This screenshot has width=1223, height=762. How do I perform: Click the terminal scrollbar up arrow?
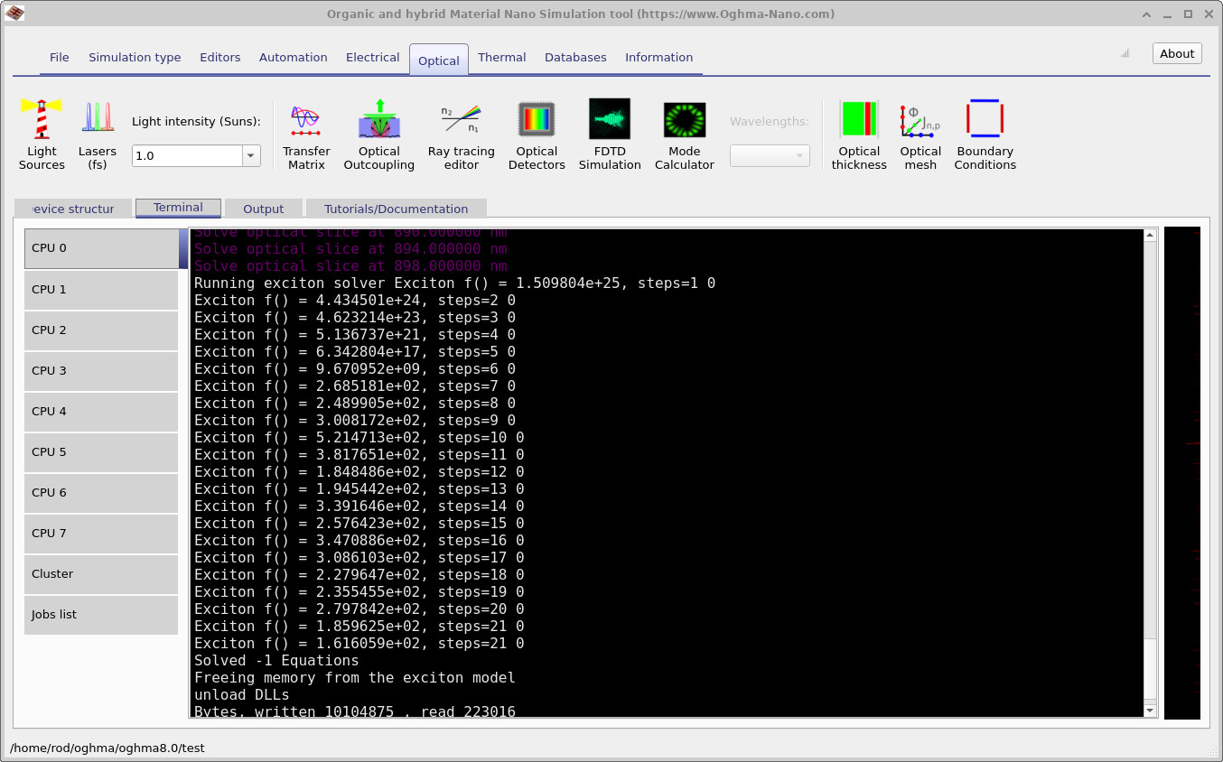point(1150,236)
